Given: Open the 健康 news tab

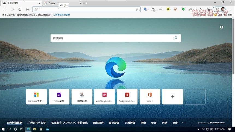Looking at the screenshot, I should pos(175,123).
